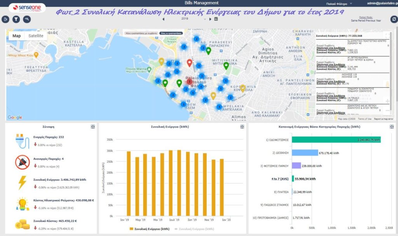Click the '10) ΠΡΩΤΟΒΑΘΜΙΑ (ΔΗΜΟΣ)' category label
Image resolution: width=398 pixels, height=236 pixels.
(x=271, y=218)
